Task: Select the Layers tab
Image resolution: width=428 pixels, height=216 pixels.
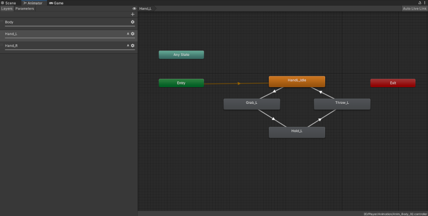Action: (7, 9)
